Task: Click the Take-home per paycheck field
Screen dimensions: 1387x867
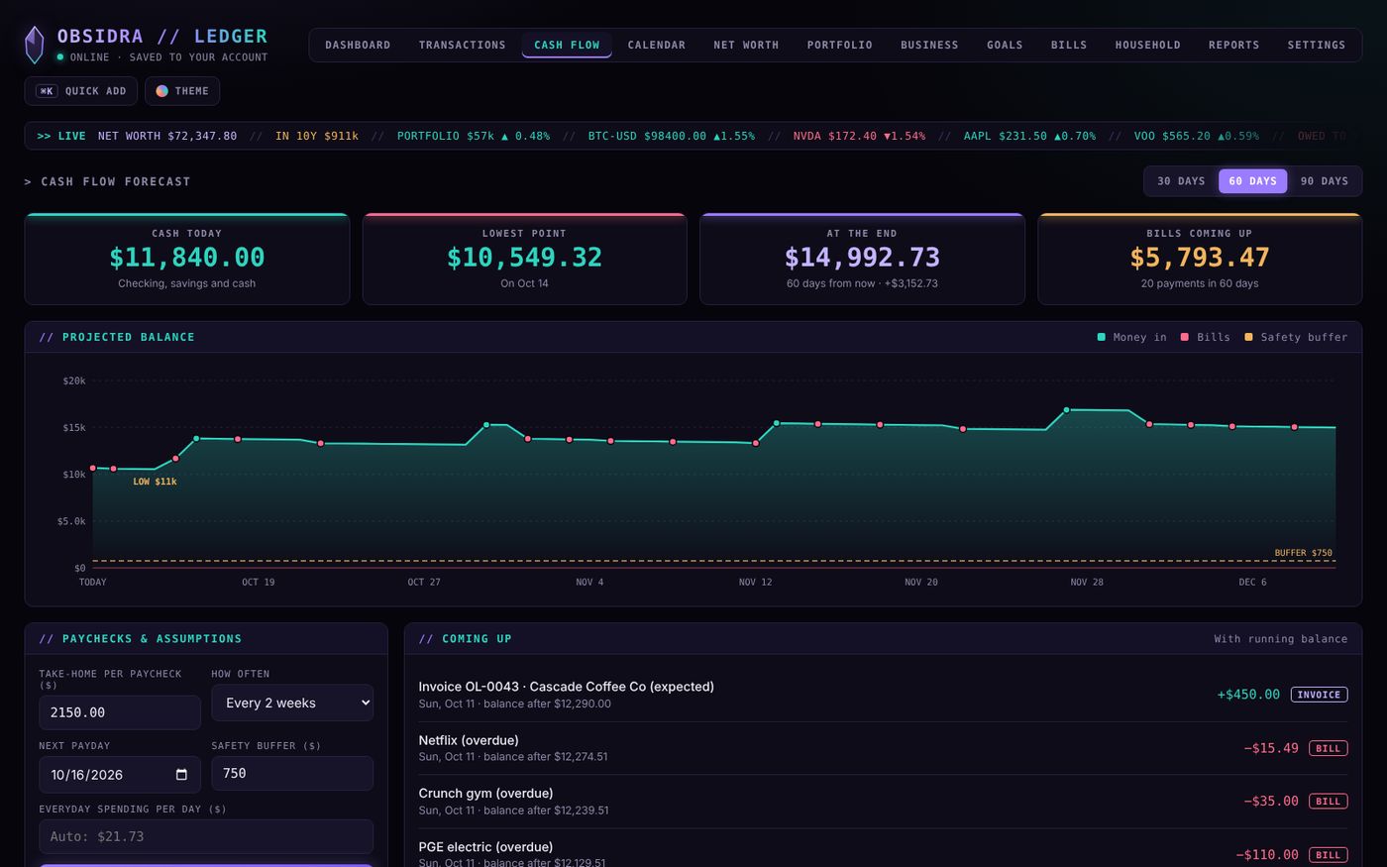Action: click(x=120, y=712)
